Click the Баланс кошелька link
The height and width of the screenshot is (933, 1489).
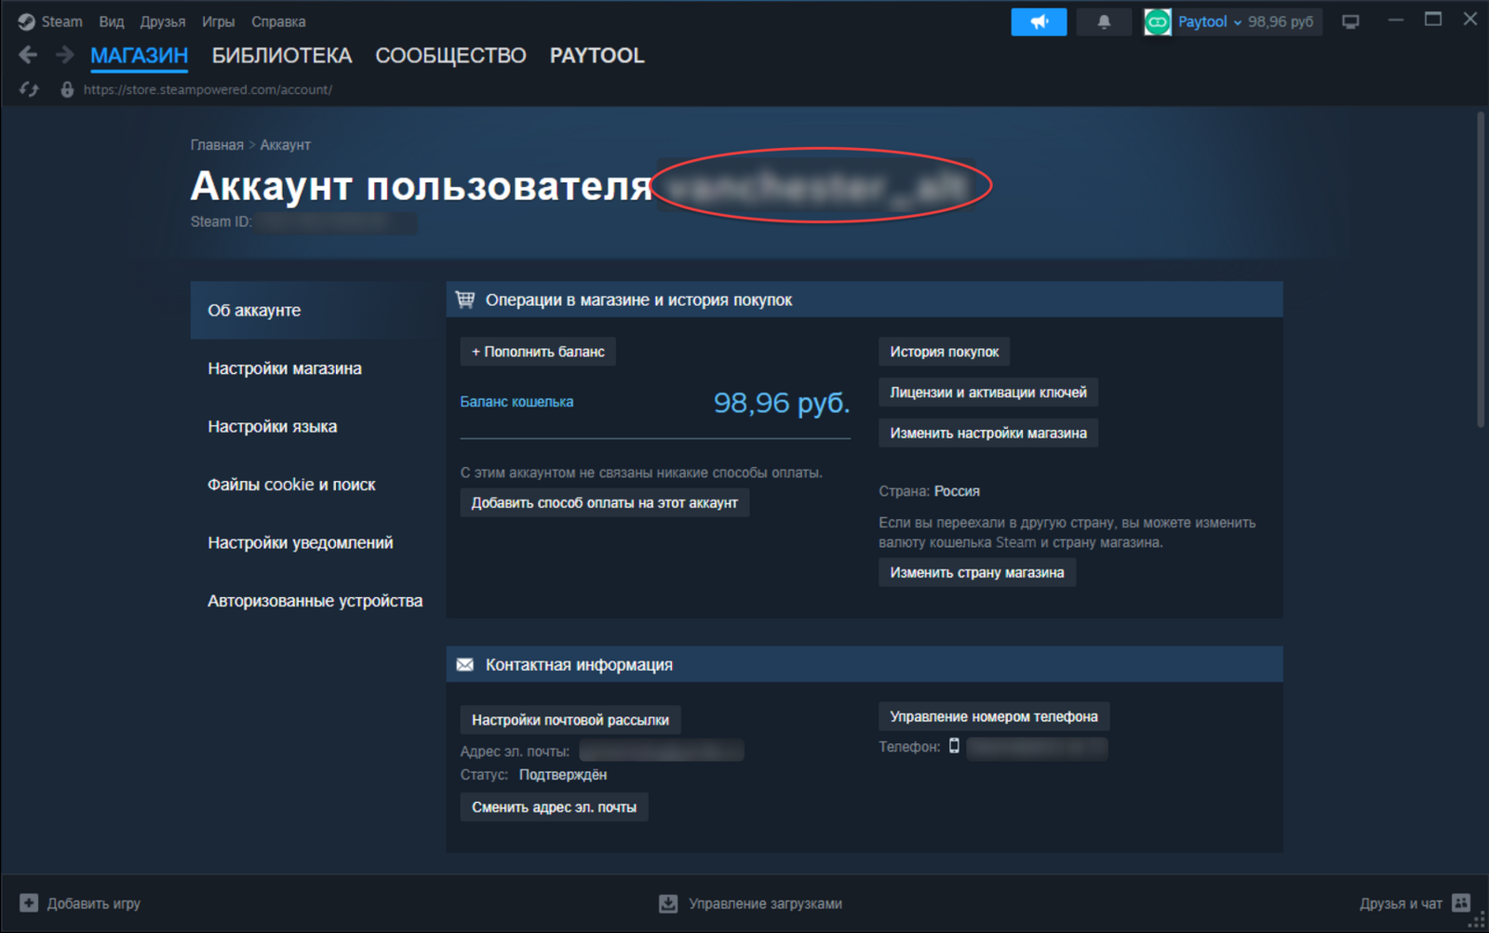click(x=516, y=402)
